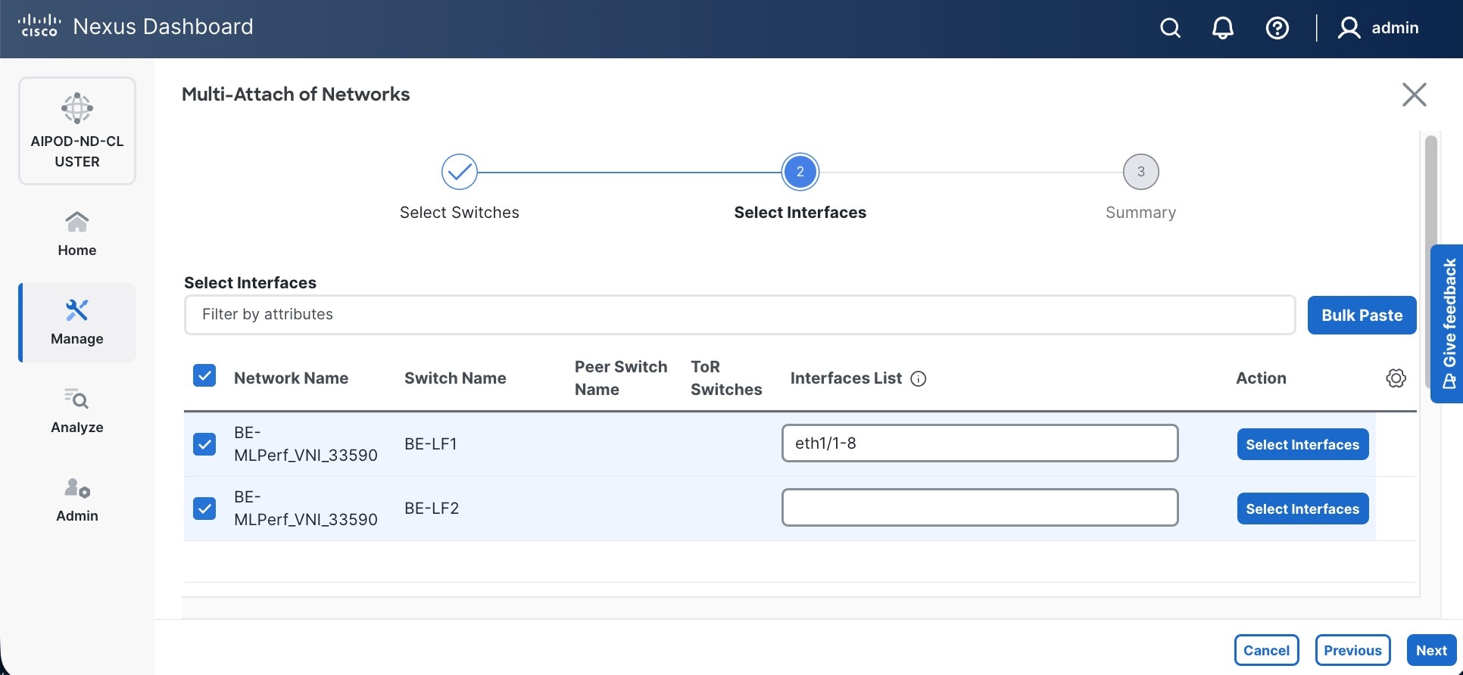The image size is (1463, 675).
Task: Open the admin user menu
Action: click(x=1378, y=28)
